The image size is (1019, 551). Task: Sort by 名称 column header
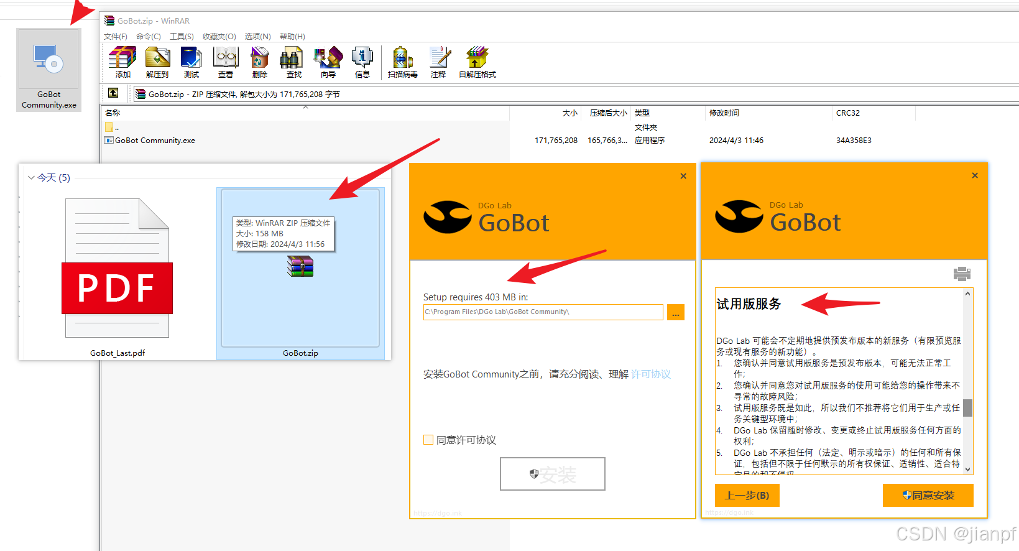(x=305, y=113)
